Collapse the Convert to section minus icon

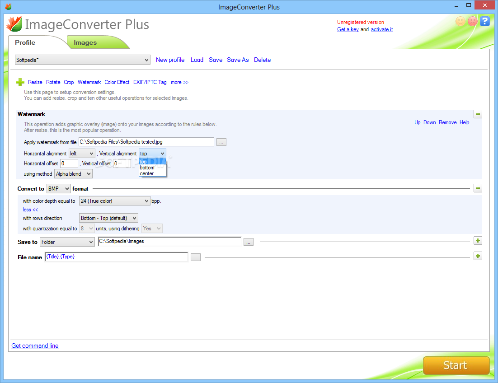(478, 188)
